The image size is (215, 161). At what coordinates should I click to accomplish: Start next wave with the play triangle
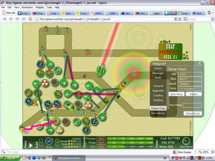click(x=31, y=145)
